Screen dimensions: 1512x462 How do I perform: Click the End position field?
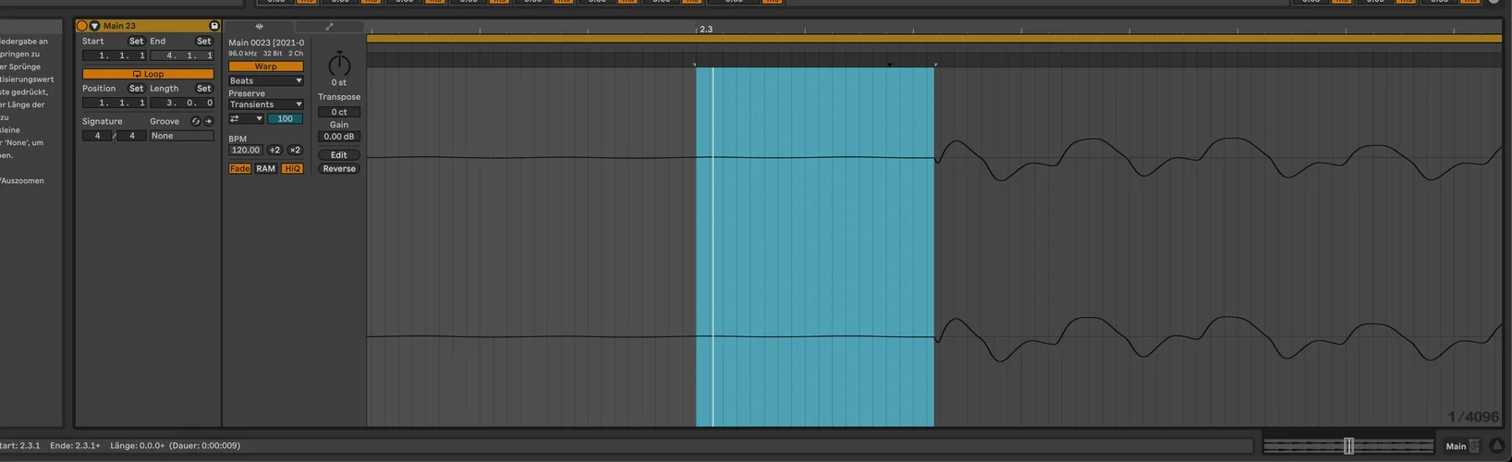(182, 55)
